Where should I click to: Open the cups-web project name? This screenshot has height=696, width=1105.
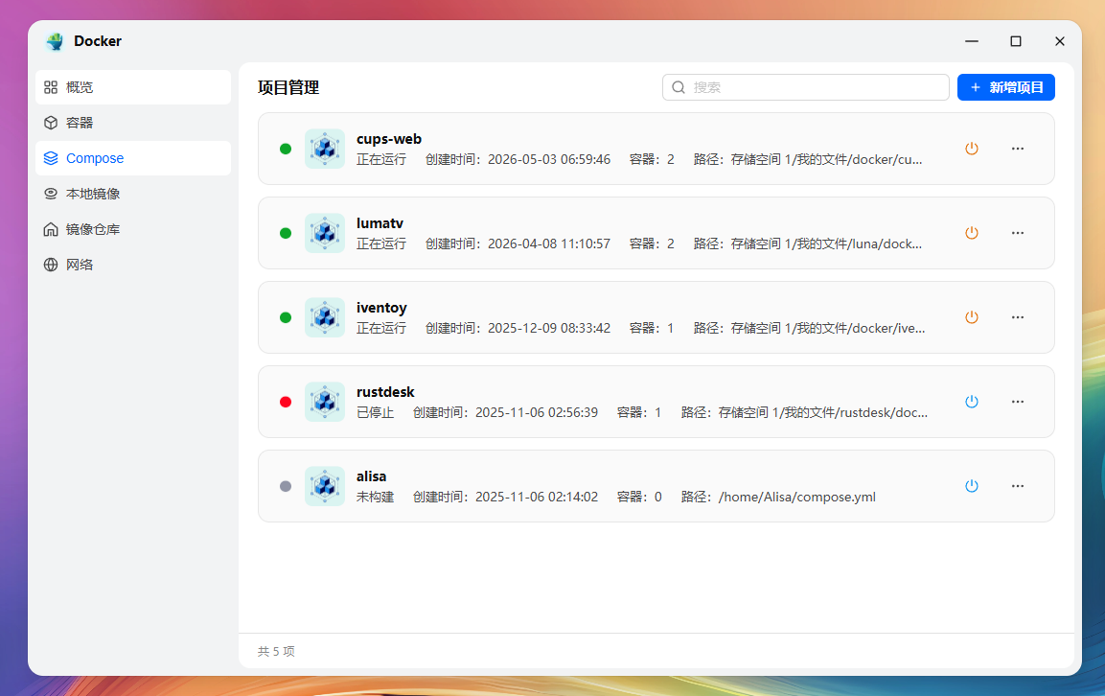tap(389, 139)
